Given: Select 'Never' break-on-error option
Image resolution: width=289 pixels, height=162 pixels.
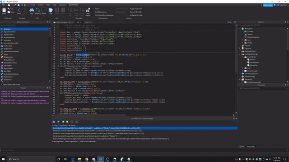Looking at the screenshot, I should pos(97,9).
